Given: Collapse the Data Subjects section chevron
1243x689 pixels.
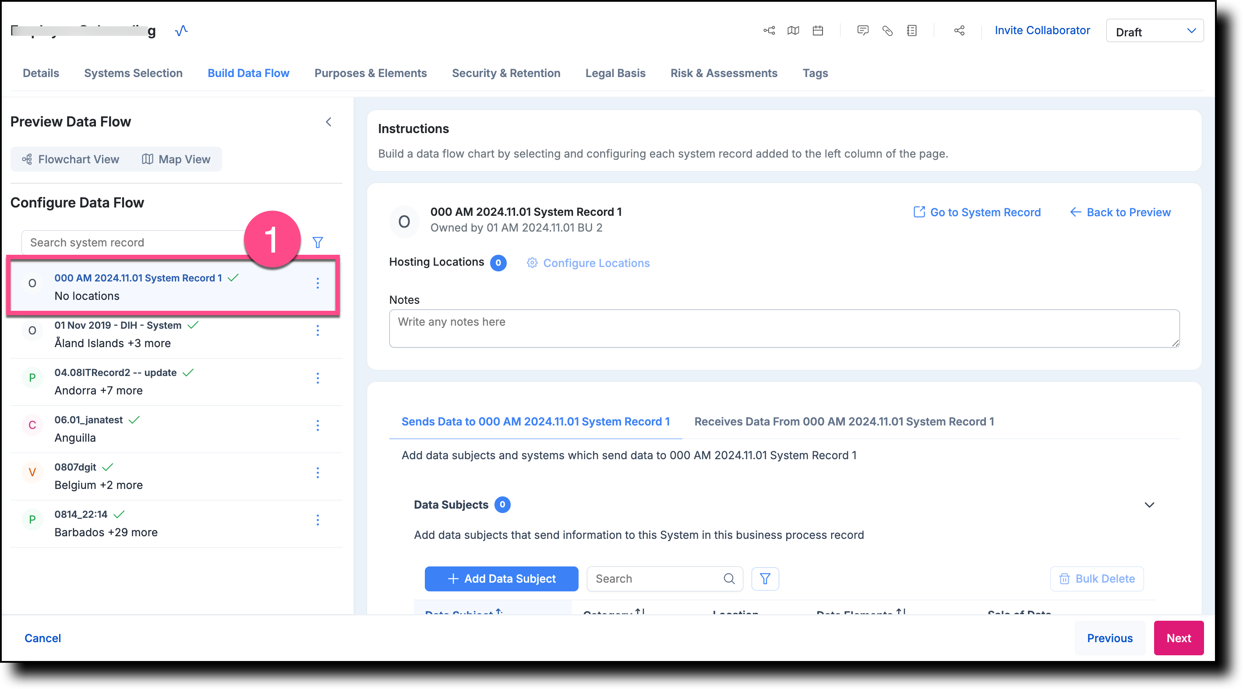Looking at the screenshot, I should tap(1150, 505).
